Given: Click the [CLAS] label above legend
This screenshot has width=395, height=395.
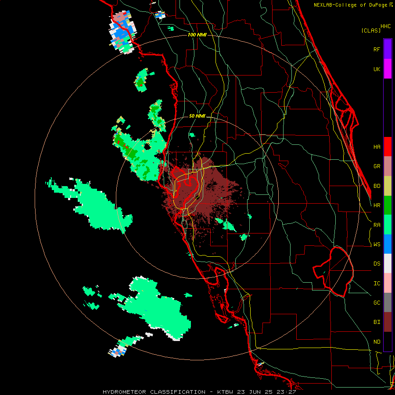Looking at the screenshot, I should (371, 30).
